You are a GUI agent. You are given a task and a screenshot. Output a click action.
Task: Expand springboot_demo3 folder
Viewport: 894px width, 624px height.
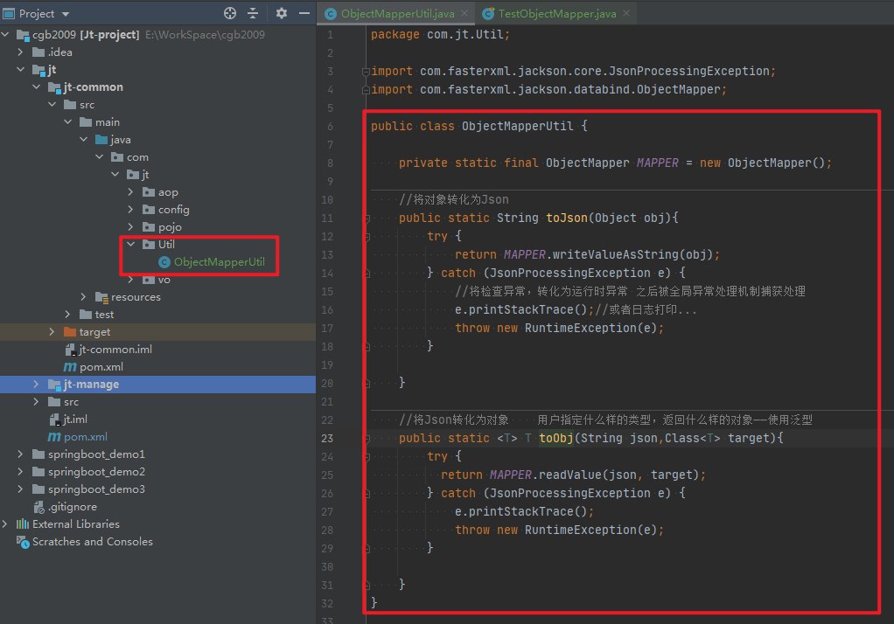coord(20,489)
